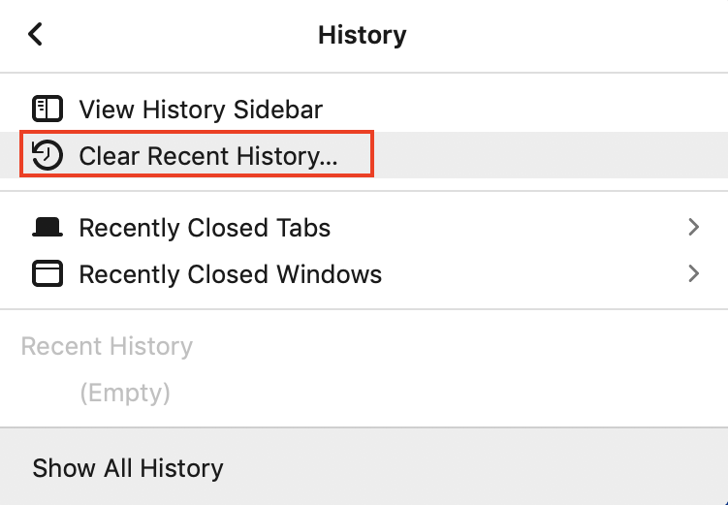
Task: Go back using the left arrow icon
Action: click(35, 34)
